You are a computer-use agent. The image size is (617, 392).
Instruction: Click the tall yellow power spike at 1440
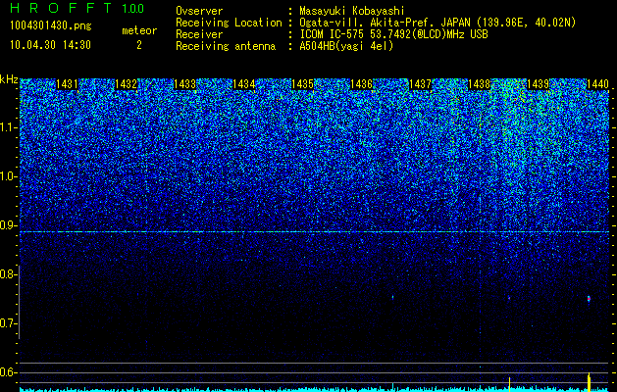click(x=589, y=381)
